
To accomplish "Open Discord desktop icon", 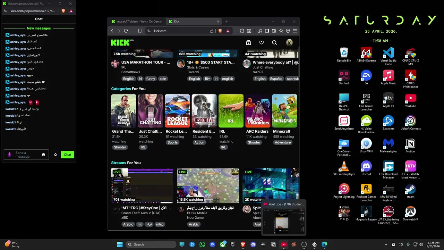I will (366, 168).
